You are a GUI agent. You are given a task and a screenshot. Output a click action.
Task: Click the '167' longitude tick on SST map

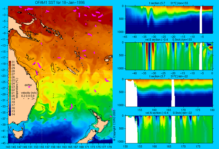pos(75,147)
